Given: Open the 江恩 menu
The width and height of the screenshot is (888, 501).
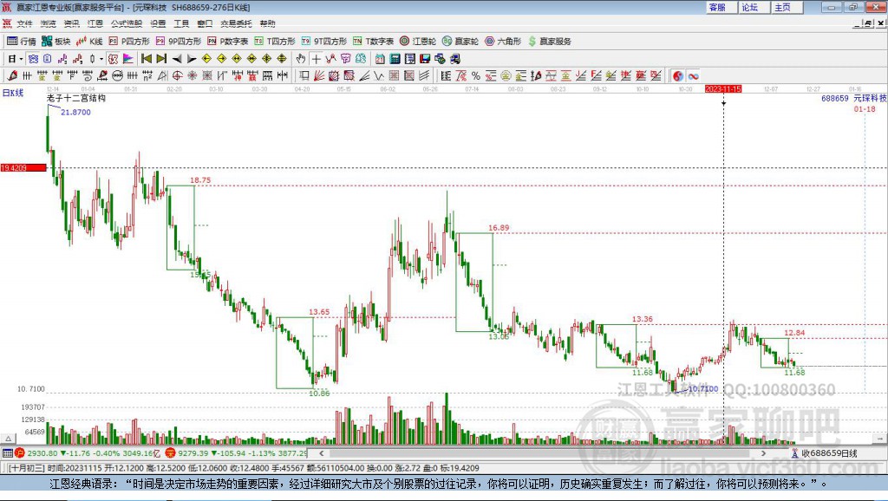Looking at the screenshot, I should click(x=95, y=23).
